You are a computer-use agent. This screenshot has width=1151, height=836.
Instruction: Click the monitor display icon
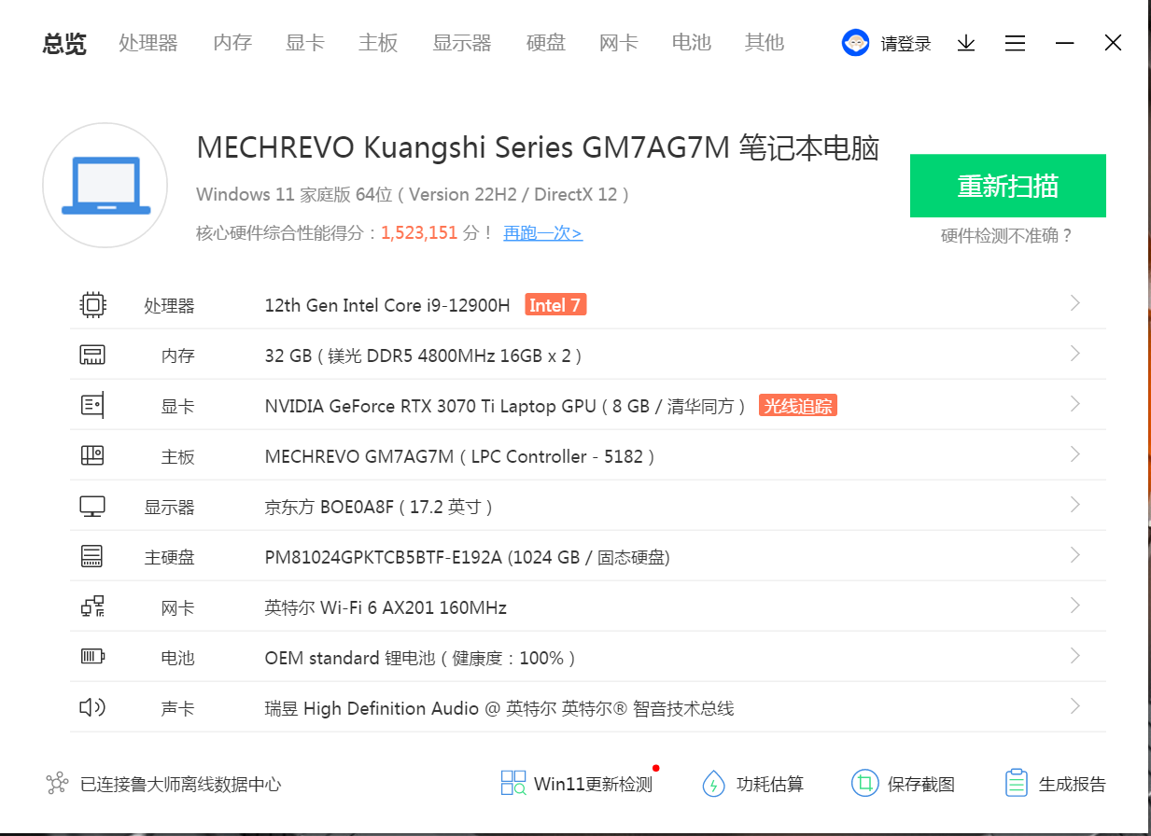click(92, 507)
